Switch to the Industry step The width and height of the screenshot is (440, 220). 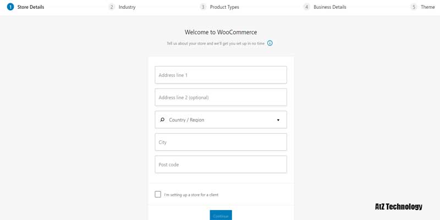click(x=127, y=7)
